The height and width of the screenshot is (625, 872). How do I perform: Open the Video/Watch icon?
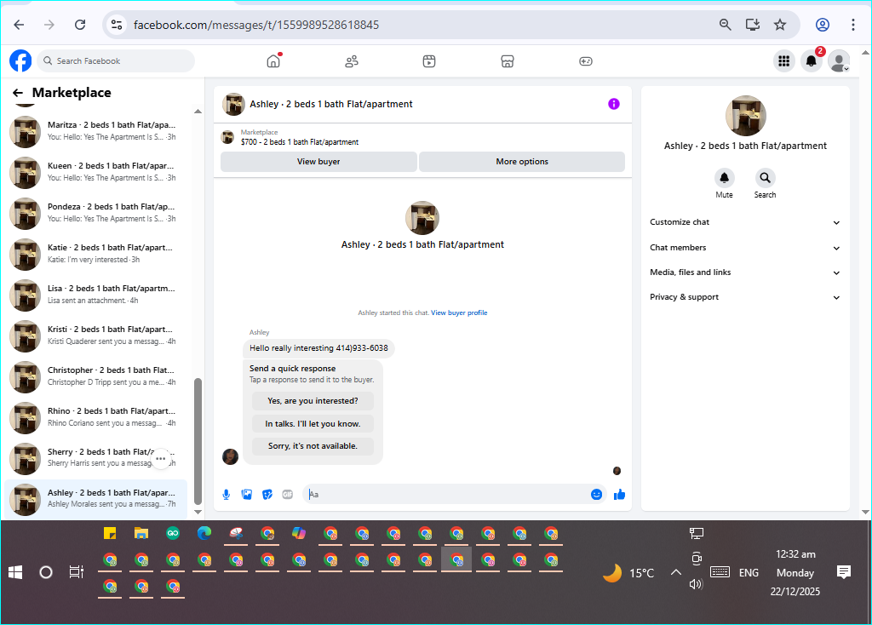tap(429, 61)
